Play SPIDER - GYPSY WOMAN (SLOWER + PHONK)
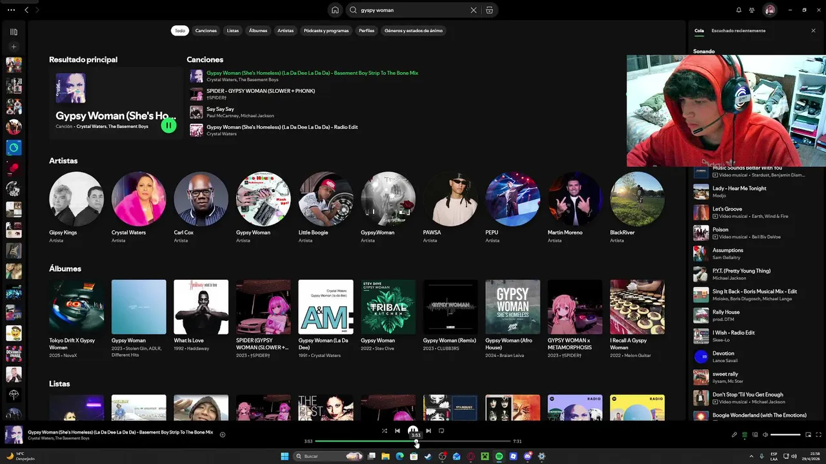The height and width of the screenshot is (464, 826). (x=261, y=91)
